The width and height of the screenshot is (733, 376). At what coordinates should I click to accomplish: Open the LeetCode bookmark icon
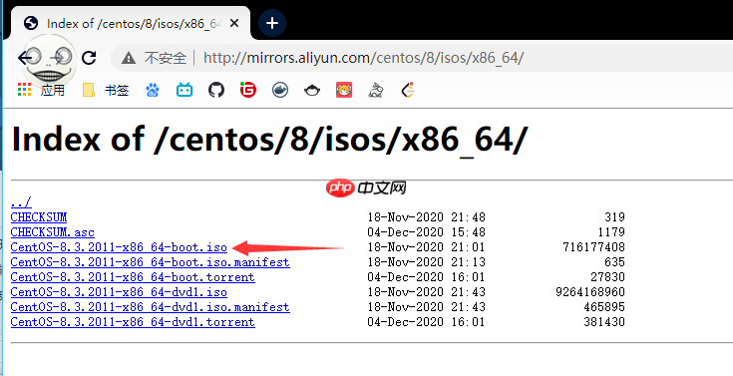pyautogui.click(x=408, y=90)
